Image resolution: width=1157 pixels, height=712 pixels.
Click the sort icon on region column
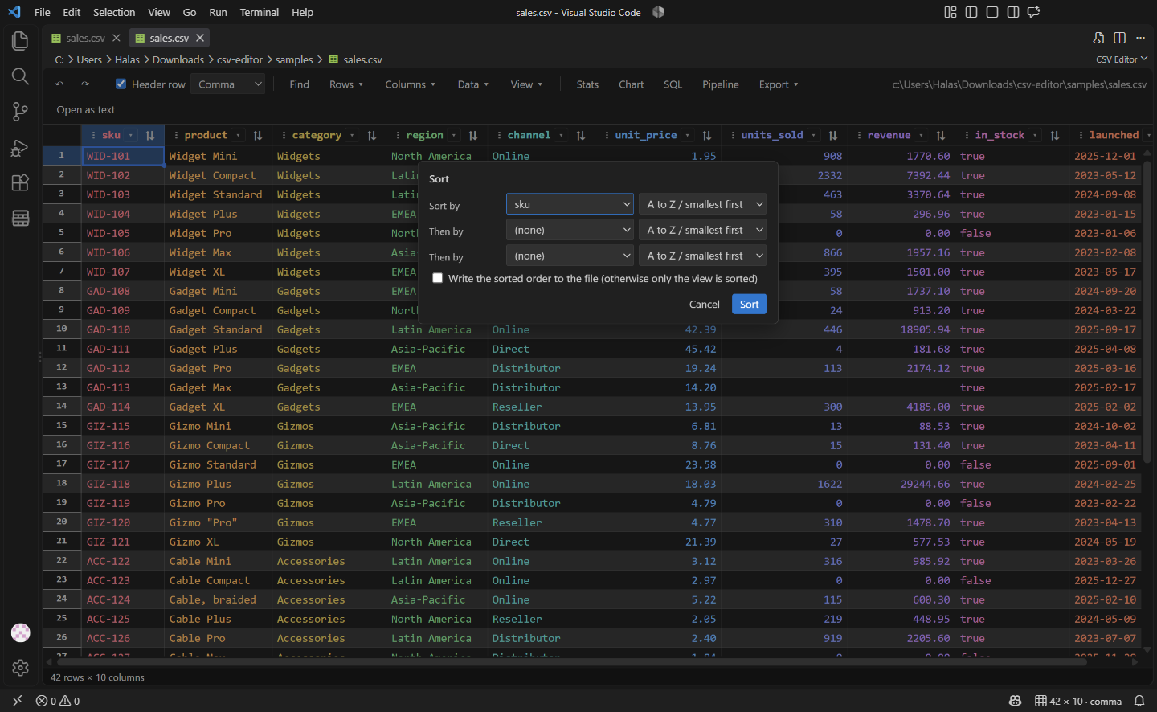pyautogui.click(x=472, y=136)
